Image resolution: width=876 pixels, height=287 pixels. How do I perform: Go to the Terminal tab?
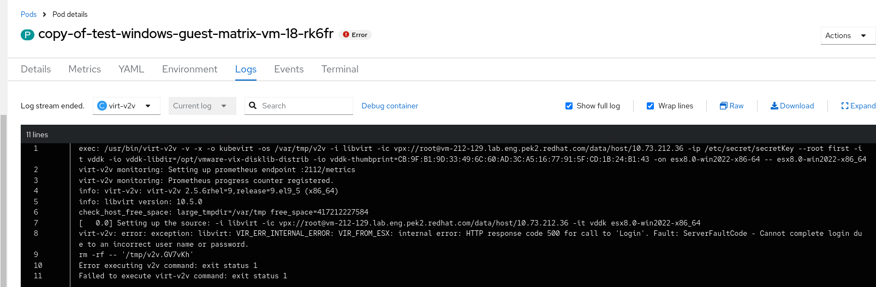339,69
